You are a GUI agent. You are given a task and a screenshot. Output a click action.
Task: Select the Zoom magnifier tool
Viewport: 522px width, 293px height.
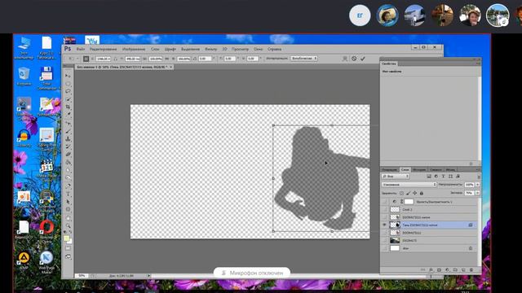(x=68, y=225)
